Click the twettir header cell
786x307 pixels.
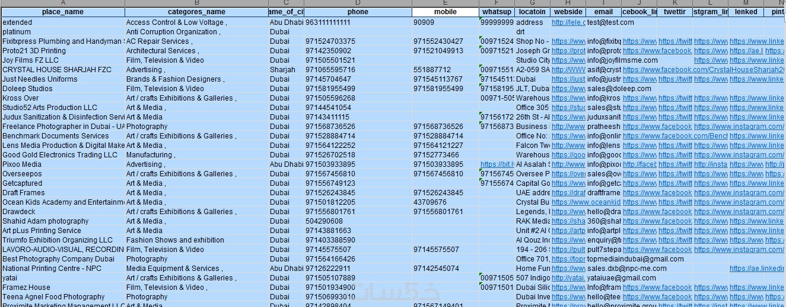coord(674,12)
